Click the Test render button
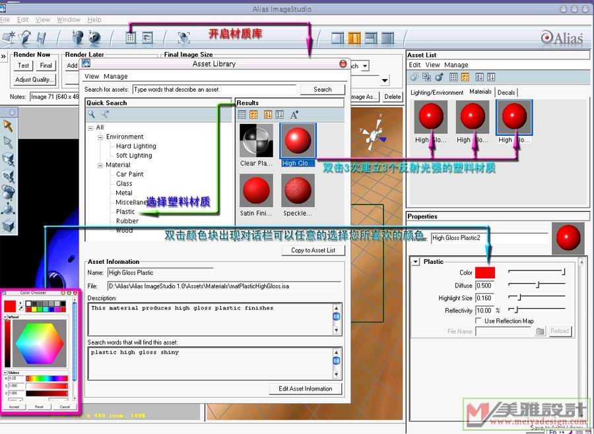The height and width of the screenshot is (434, 594). [23, 65]
